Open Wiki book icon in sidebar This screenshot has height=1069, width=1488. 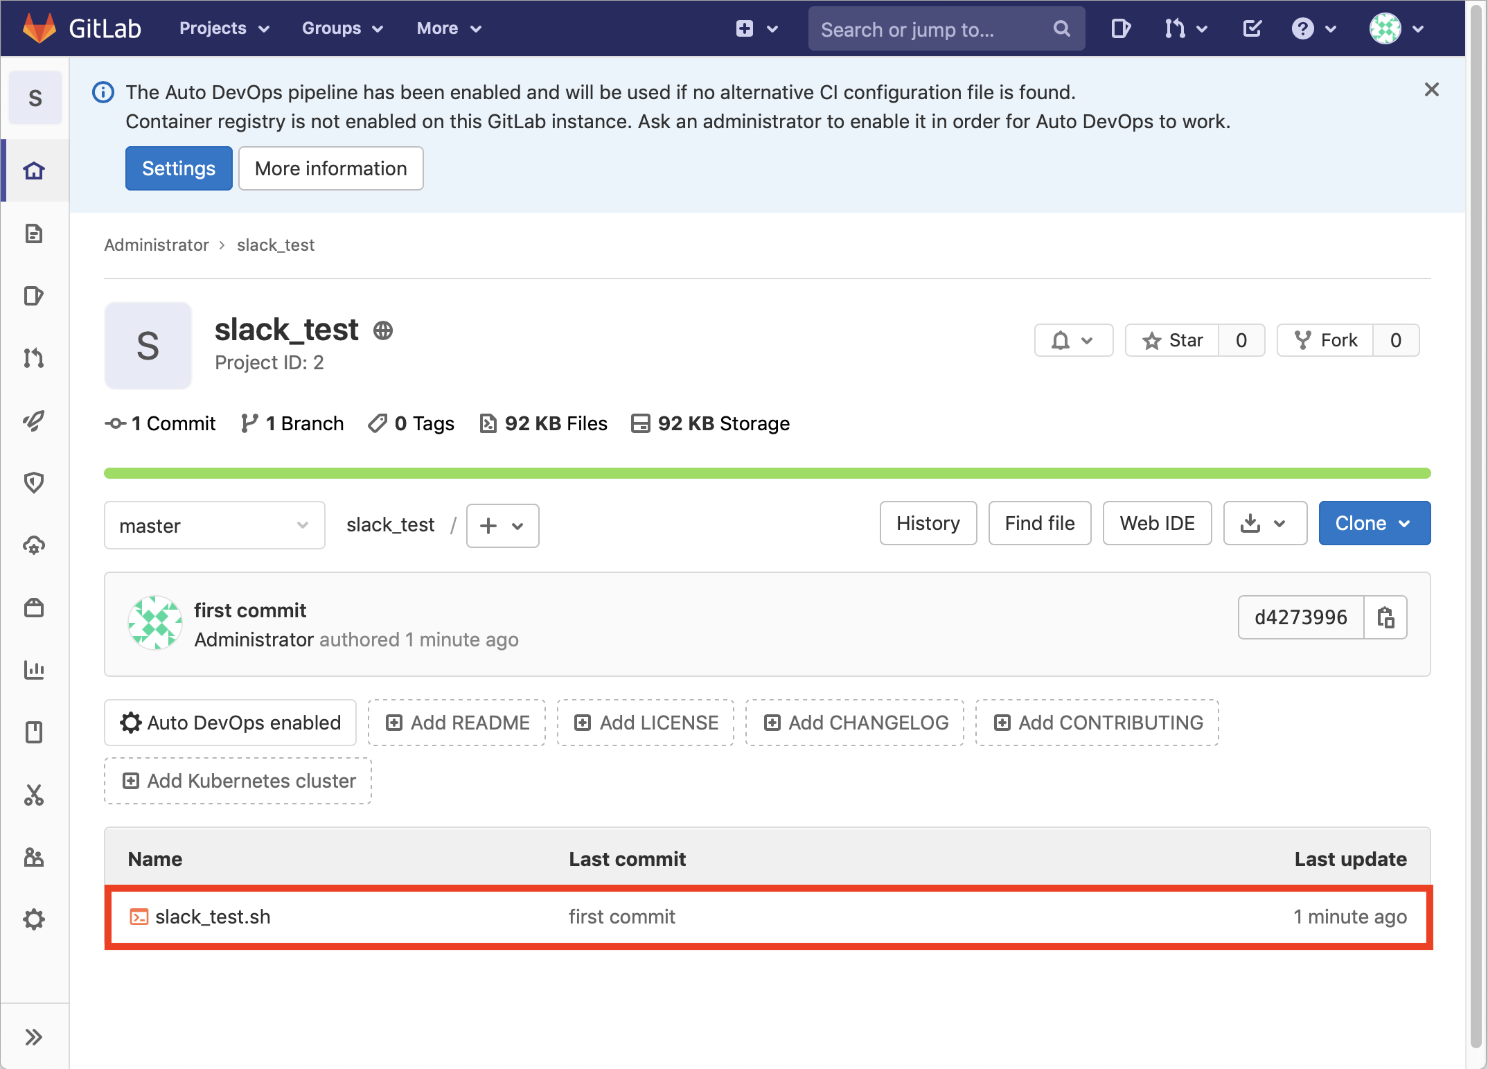pyautogui.click(x=34, y=732)
